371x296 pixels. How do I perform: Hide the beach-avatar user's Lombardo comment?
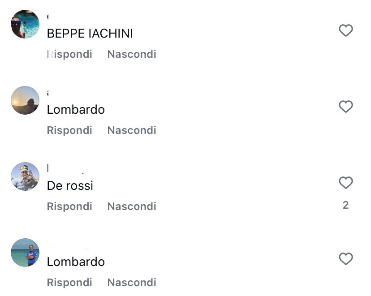(132, 283)
